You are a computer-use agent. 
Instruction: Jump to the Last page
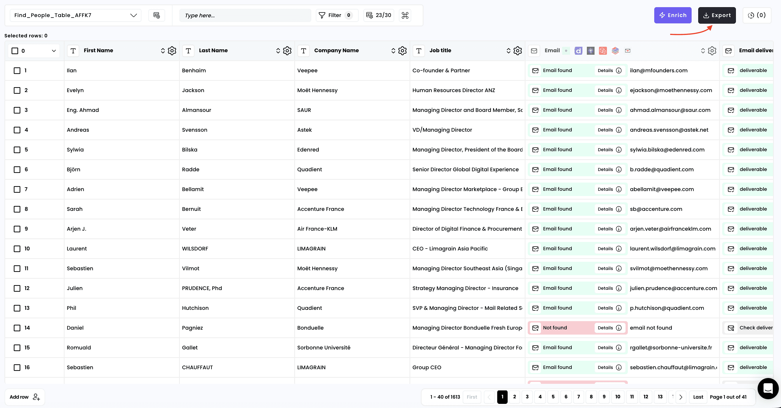(698, 397)
